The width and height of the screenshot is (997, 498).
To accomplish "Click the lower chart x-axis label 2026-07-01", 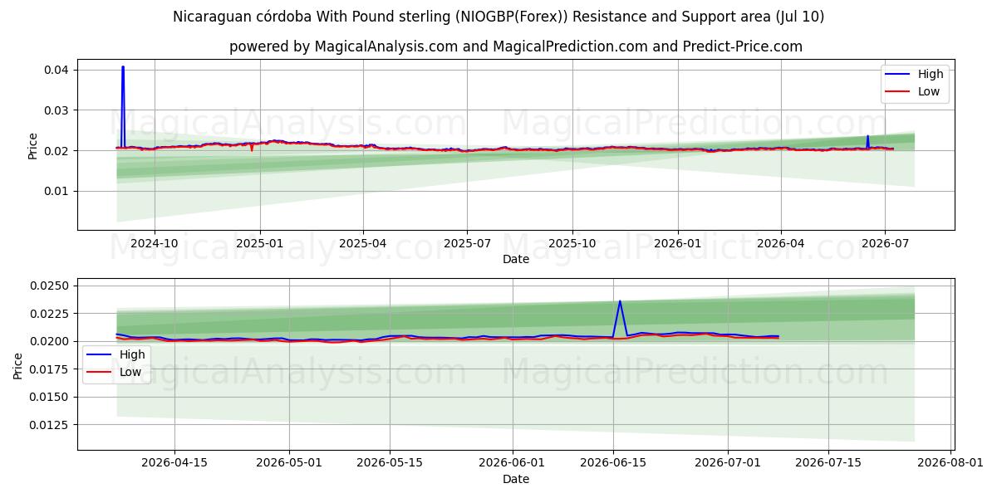I will 729,463.
